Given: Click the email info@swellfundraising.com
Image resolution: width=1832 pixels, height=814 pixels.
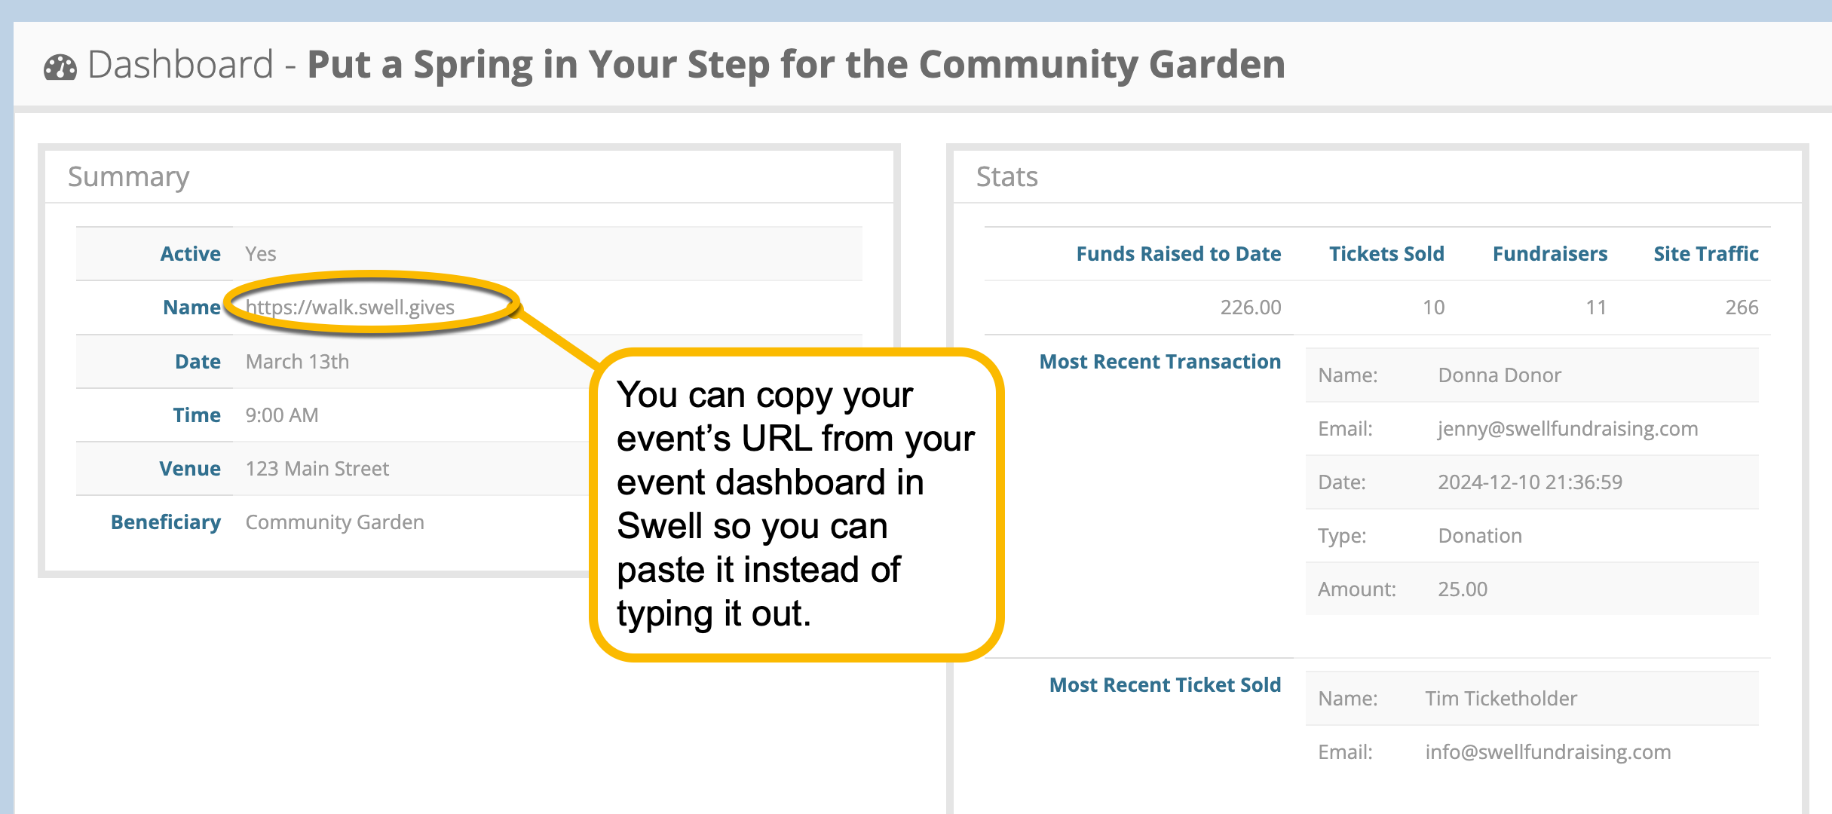Looking at the screenshot, I should (x=1547, y=752).
